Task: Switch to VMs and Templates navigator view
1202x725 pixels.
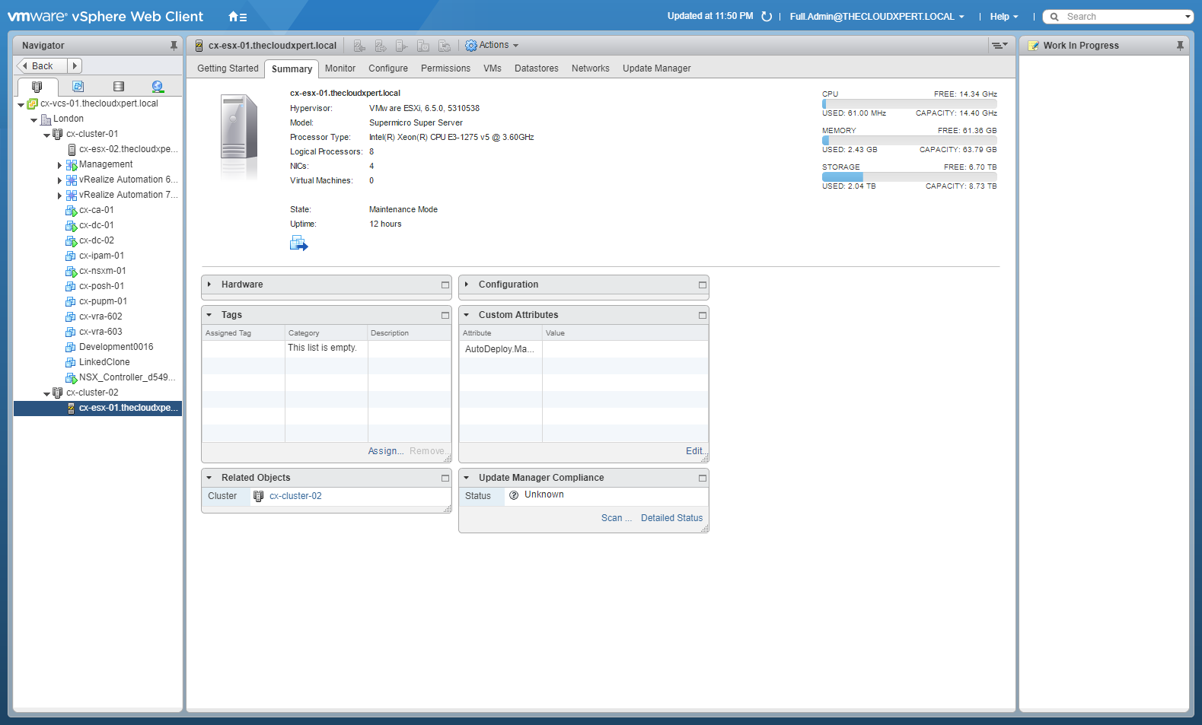Action: coord(78,87)
